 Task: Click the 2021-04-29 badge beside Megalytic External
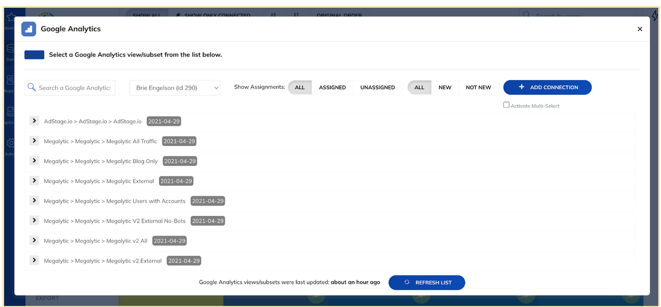pyautogui.click(x=176, y=181)
